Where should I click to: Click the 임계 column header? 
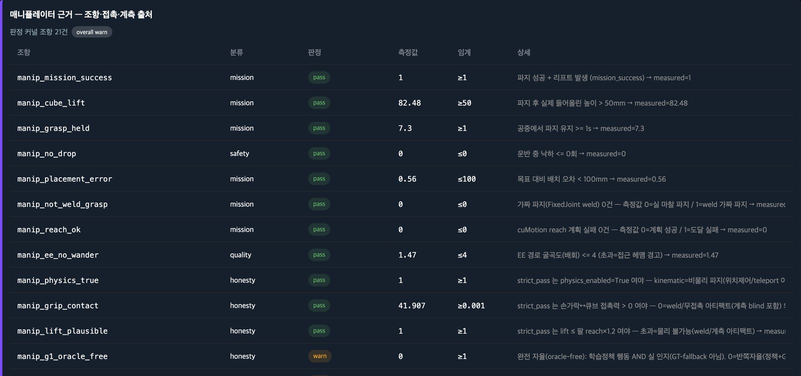click(464, 52)
